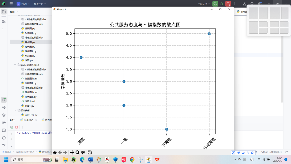Activate the Pan axes tool
This screenshot has height=164, width=291.
(72, 153)
